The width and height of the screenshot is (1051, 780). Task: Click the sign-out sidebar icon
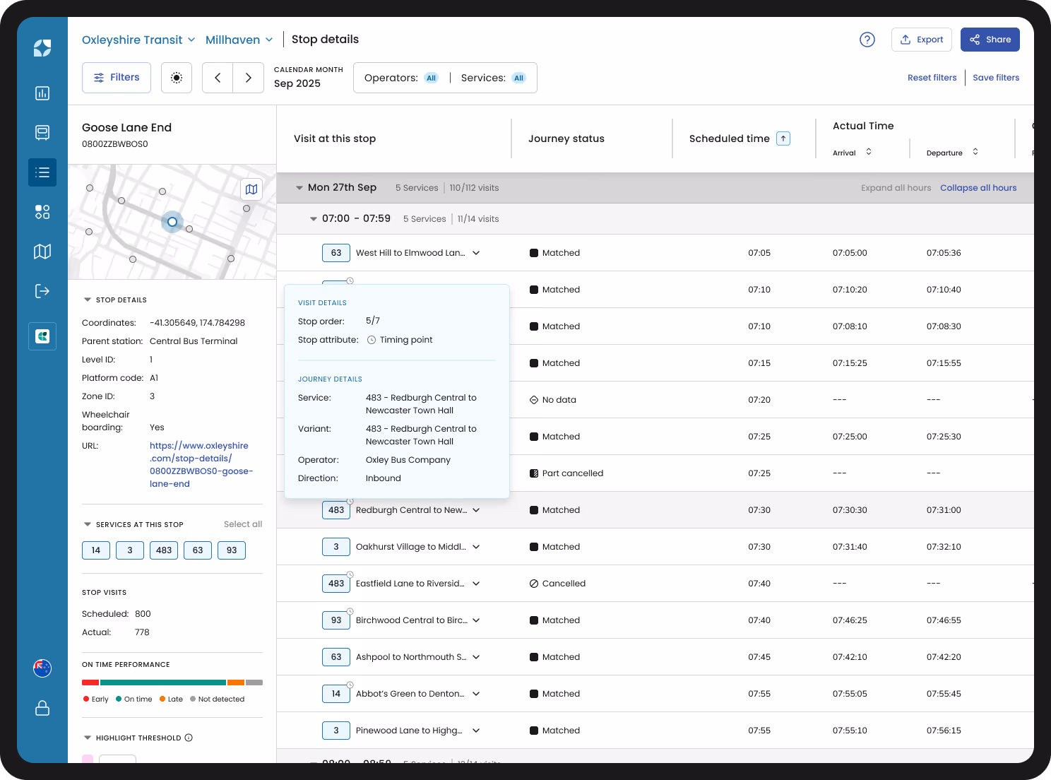coord(42,291)
